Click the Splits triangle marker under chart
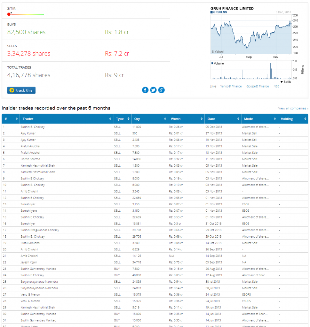The height and width of the screenshot is (327, 310). tap(282, 82)
